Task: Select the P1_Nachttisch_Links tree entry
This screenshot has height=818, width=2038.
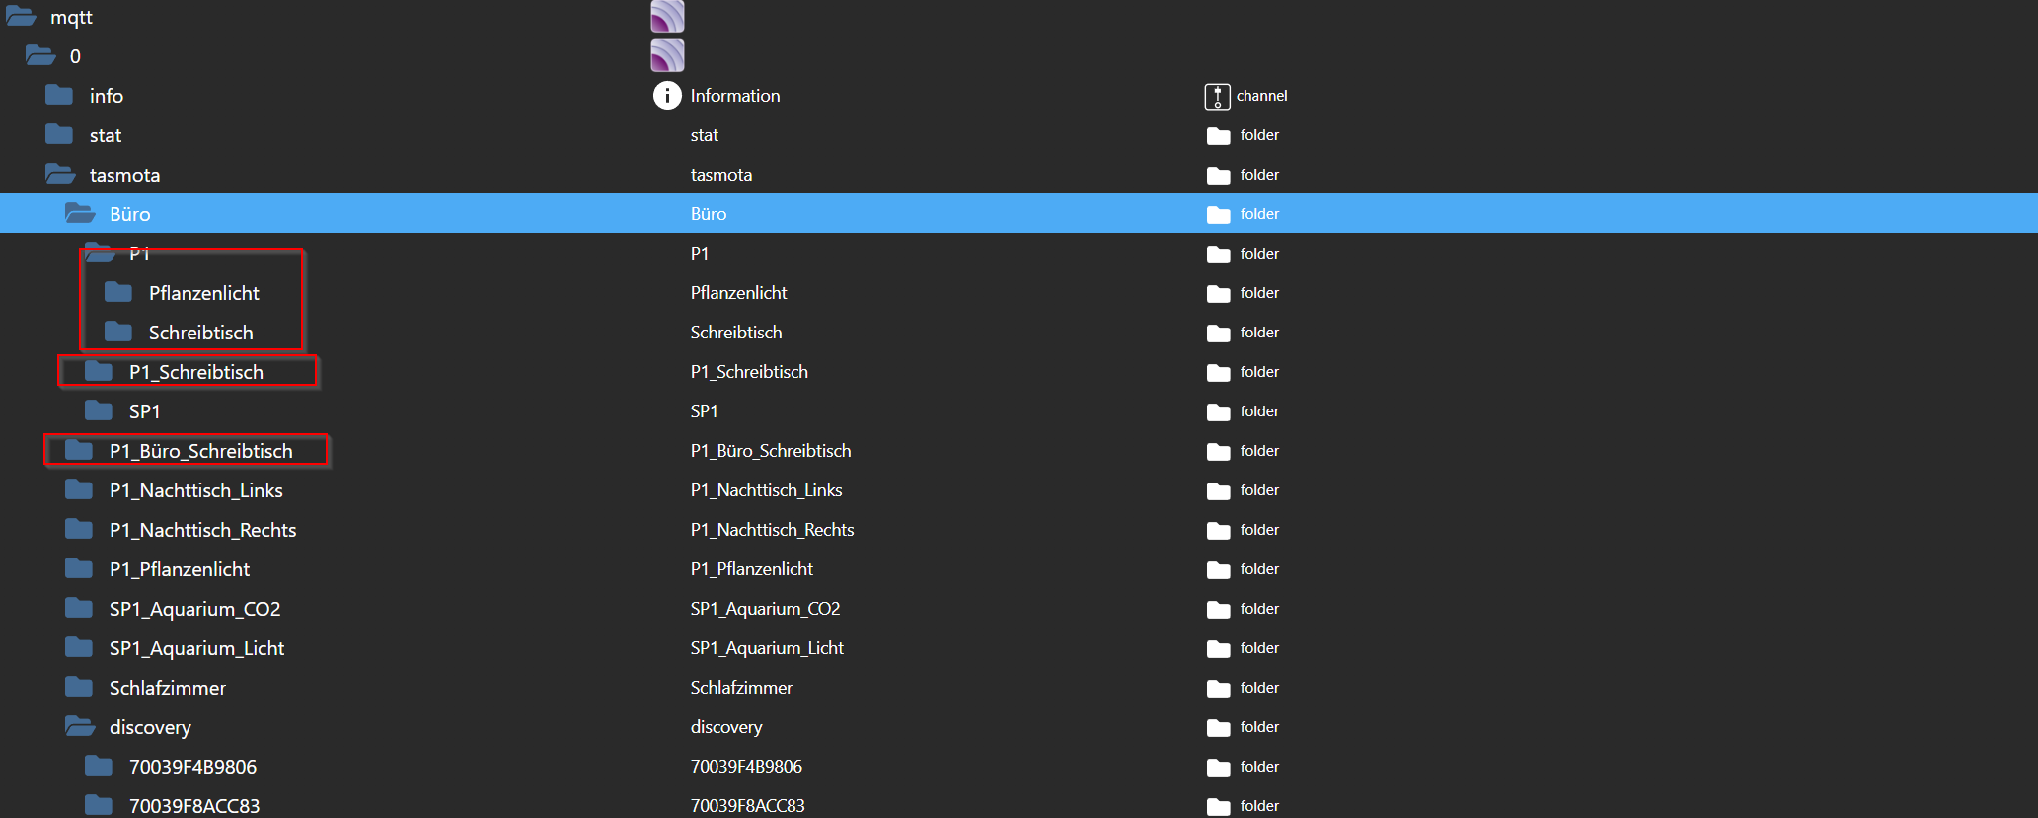Action: coord(196,490)
